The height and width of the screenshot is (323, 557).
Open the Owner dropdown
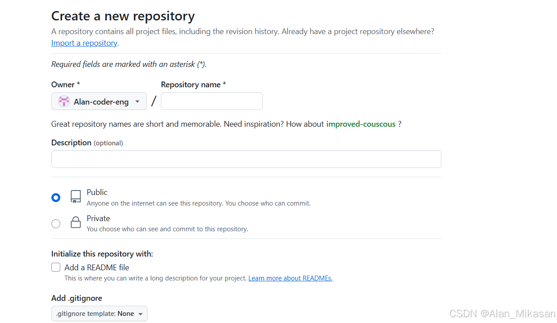[99, 101]
